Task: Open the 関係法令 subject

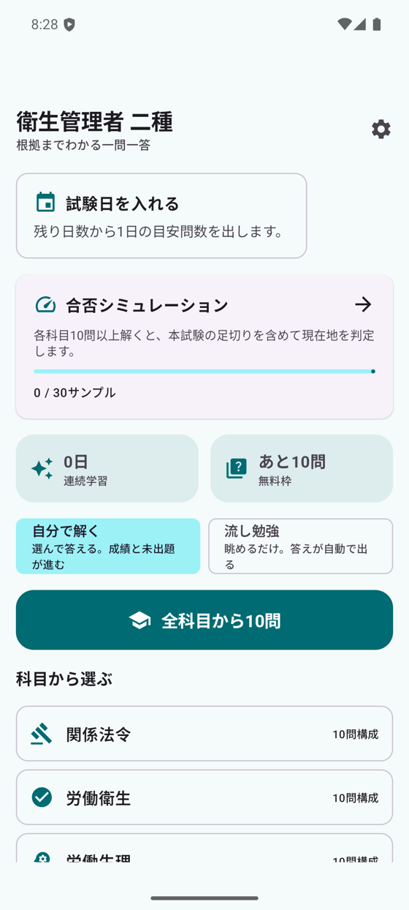Action: point(204,734)
